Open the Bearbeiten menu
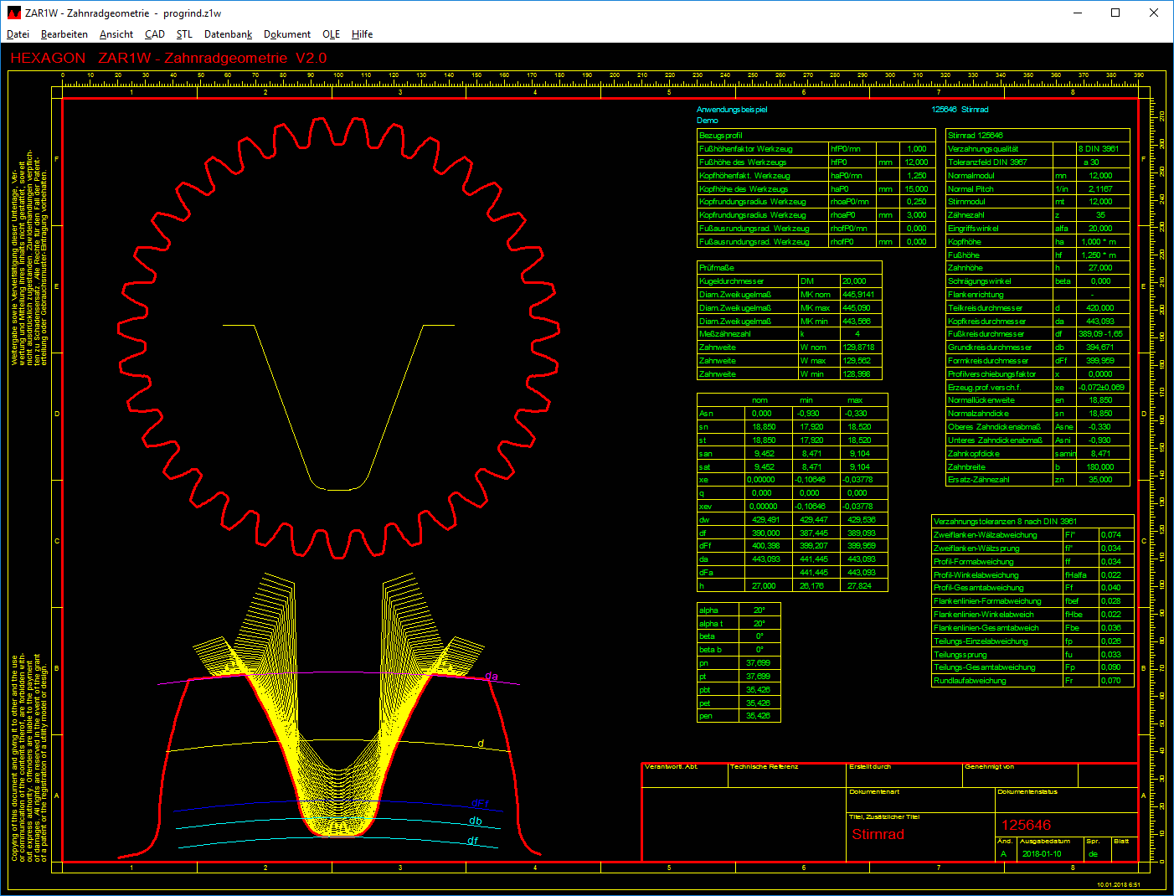 pos(64,34)
